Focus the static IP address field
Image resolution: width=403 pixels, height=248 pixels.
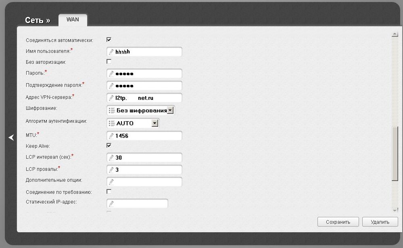(137, 204)
